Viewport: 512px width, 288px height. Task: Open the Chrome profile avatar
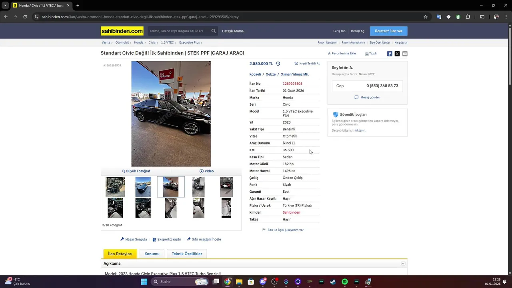496,17
